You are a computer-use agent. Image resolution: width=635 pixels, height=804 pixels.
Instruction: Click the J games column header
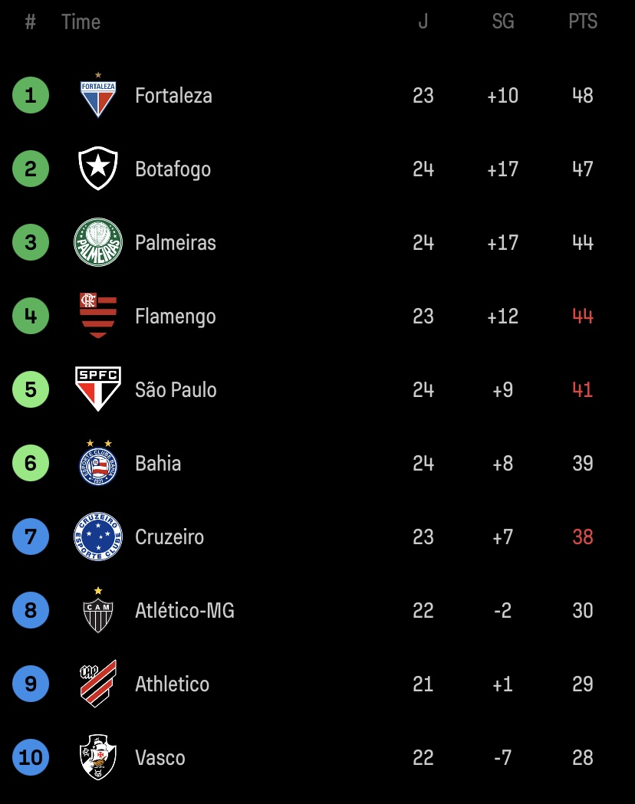[423, 21]
